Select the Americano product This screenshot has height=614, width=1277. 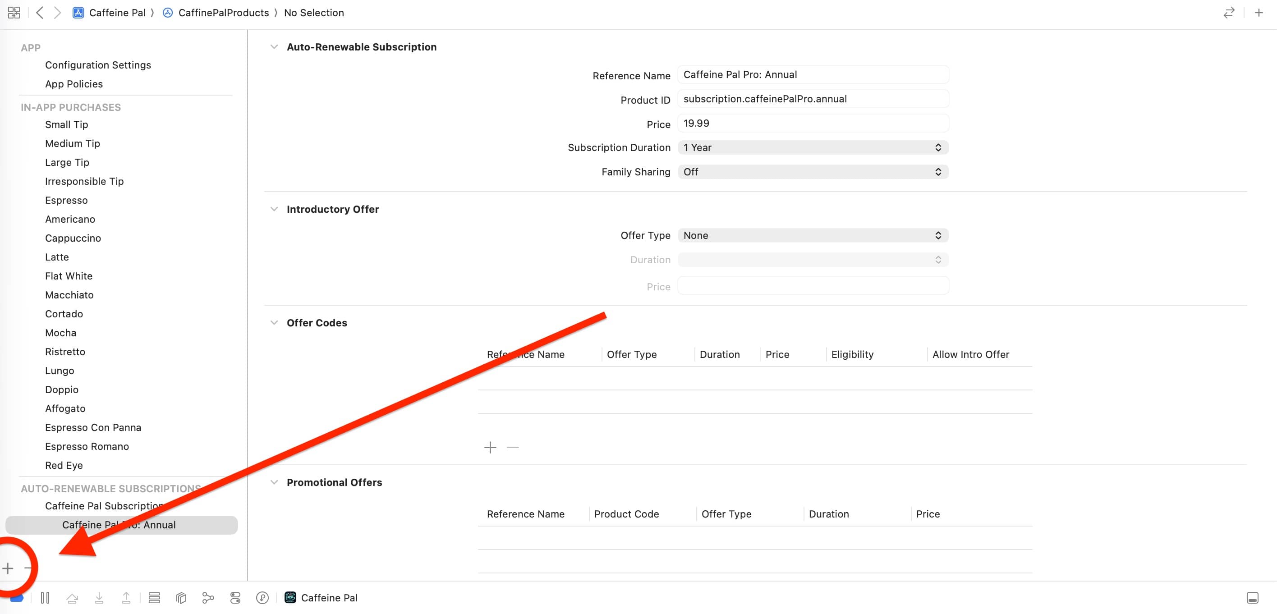[70, 219]
